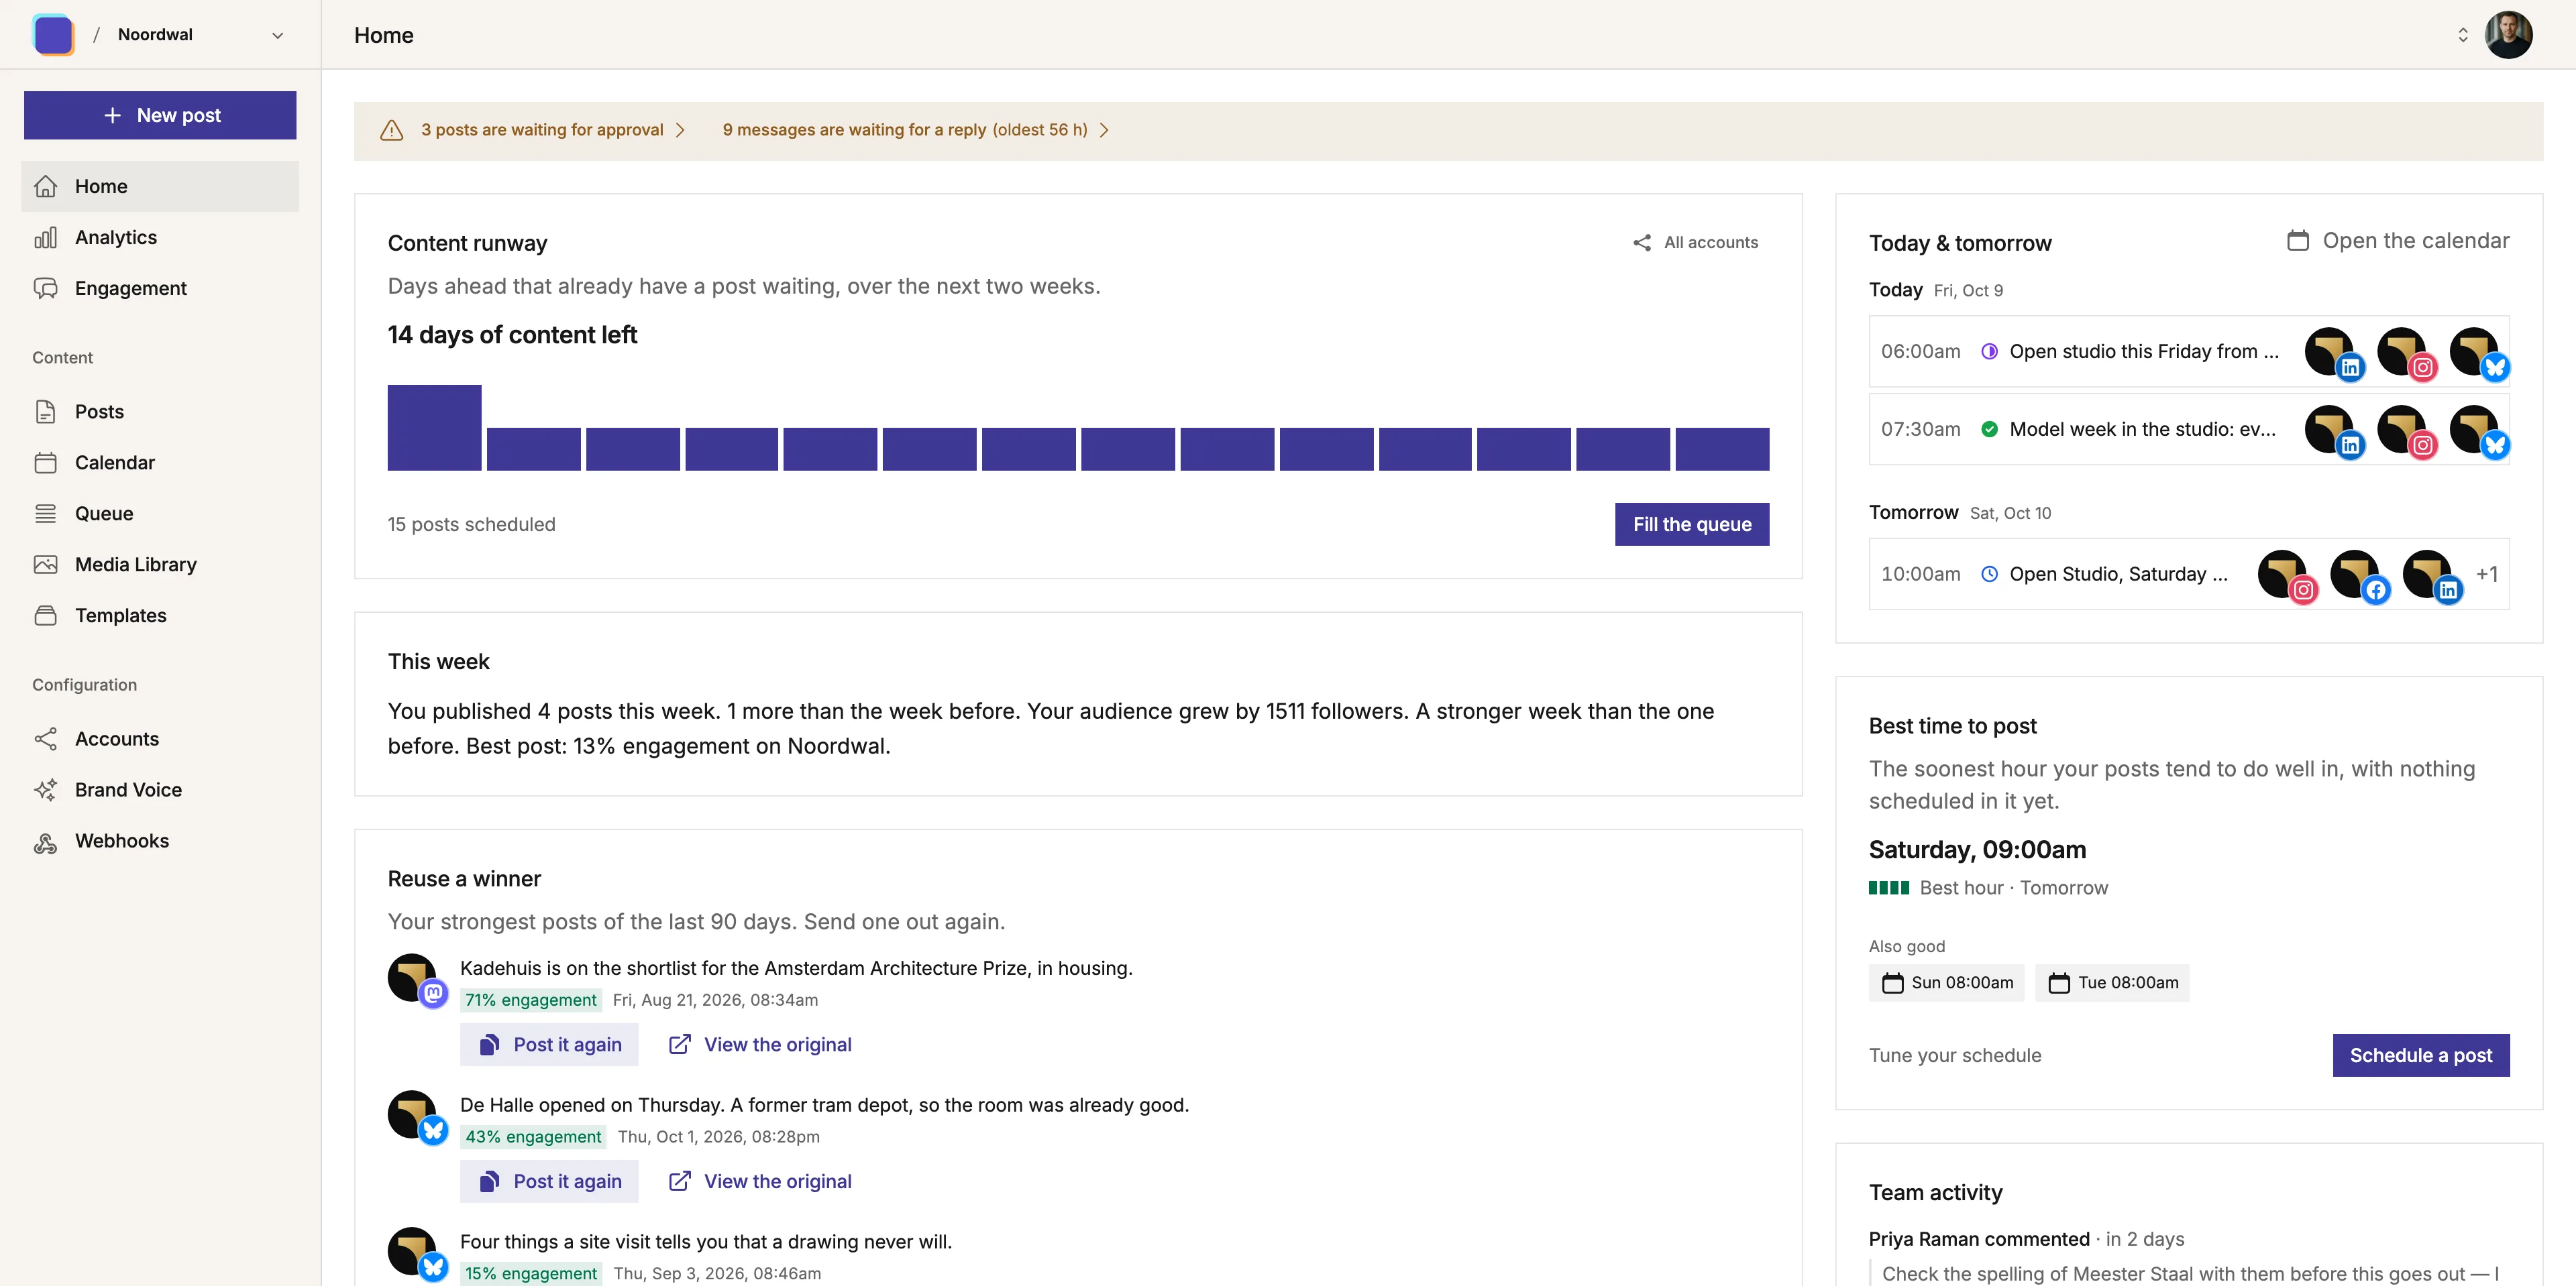Click the New post button

point(160,115)
